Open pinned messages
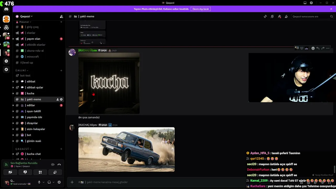The height and width of the screenshot is (189, 336). pos(279,16)
